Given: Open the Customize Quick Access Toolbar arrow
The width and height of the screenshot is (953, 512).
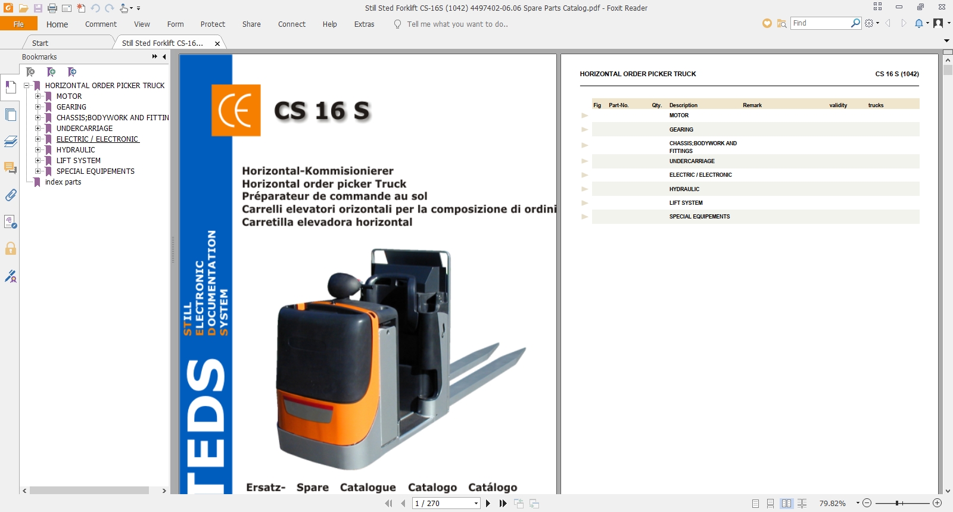Looking at the screenshot, I should coord(138,8).
